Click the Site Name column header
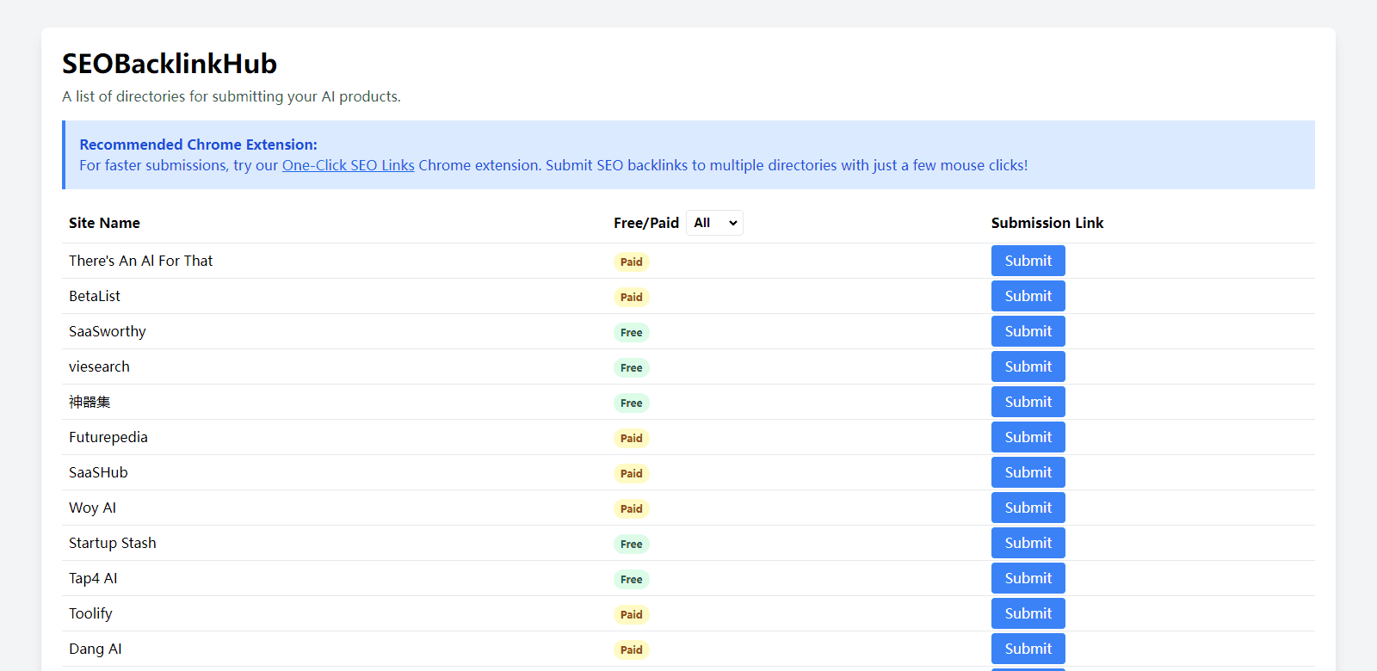The width and height of the screenshot is (1377, 671). point(104,223)
